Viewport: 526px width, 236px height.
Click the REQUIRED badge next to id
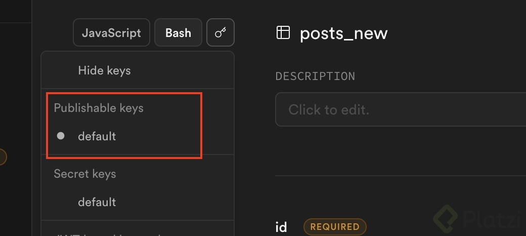(x=334, y=226)
